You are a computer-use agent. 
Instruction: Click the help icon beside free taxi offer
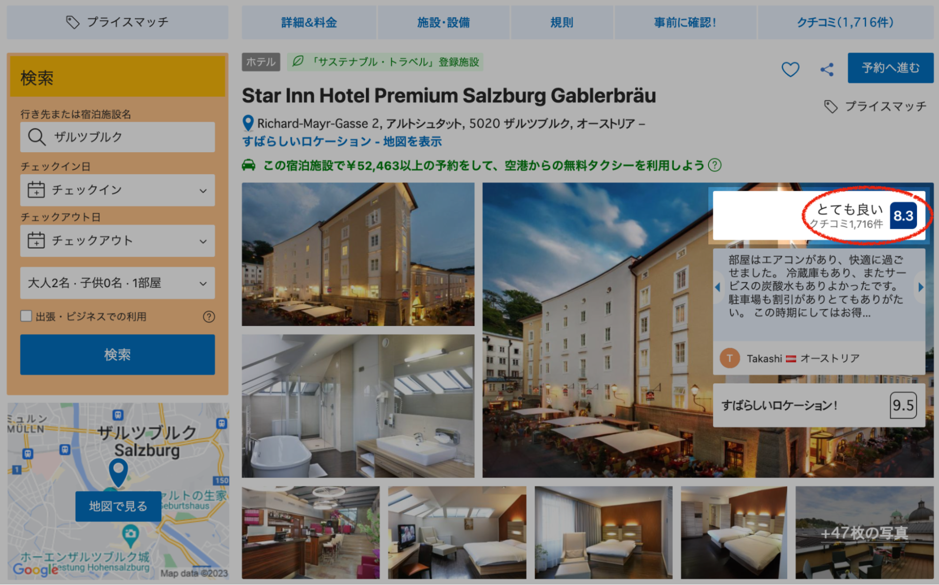pos(714,165)
